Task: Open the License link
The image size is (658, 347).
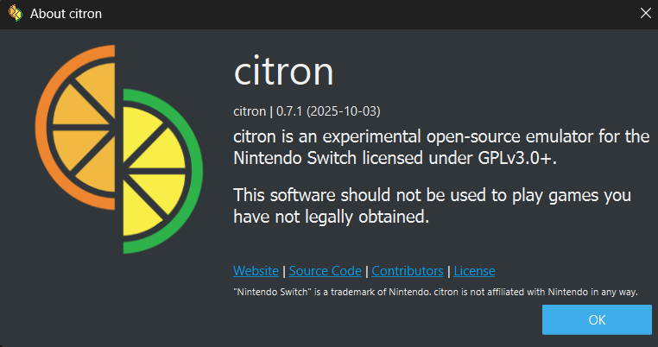Action: coord(474,271)
